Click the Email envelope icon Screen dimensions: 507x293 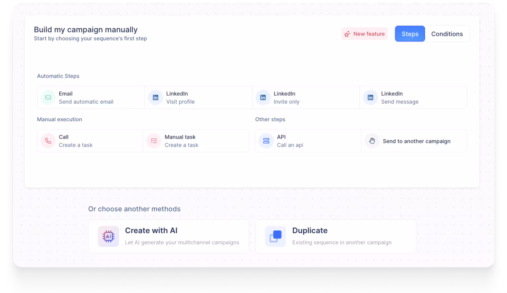coord(48,98)
